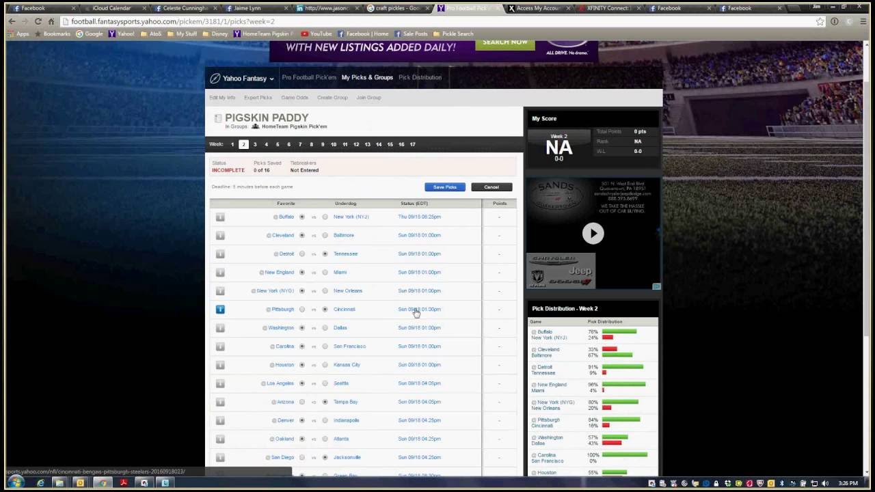Open My Stuff bookmarks folder

[x=183, y=33]
